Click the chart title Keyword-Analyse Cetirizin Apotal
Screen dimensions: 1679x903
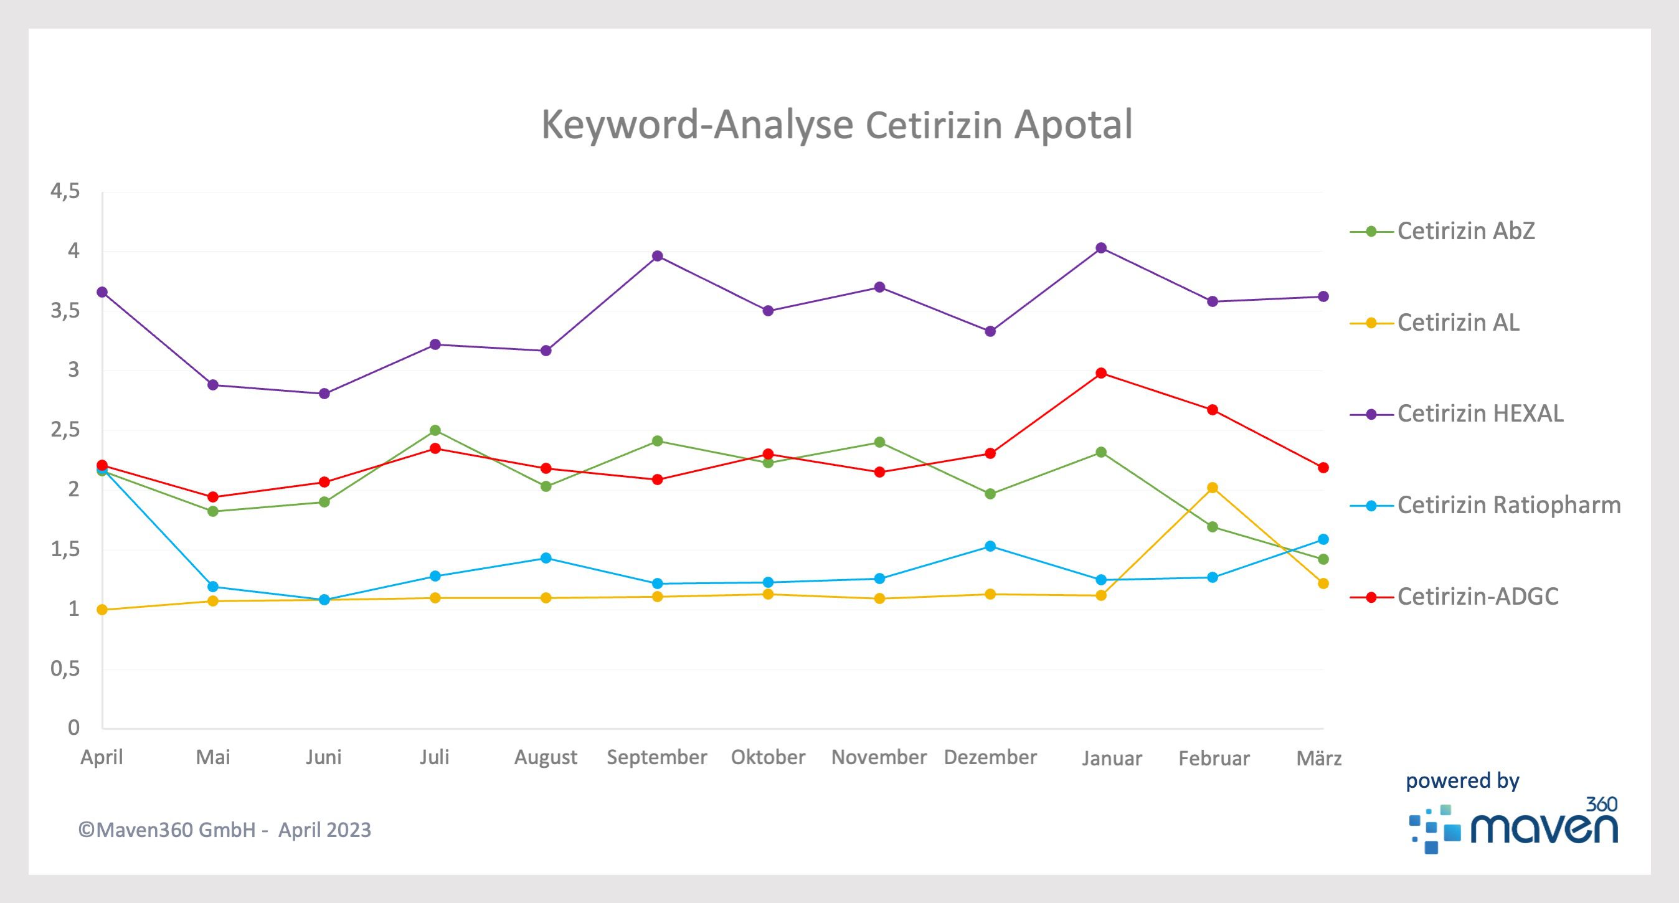[837, 124]
